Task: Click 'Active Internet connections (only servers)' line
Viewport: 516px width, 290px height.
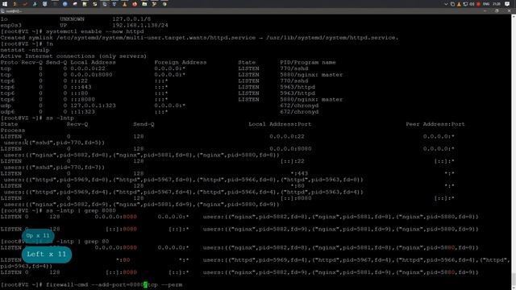Action: [x=73, y=56]
